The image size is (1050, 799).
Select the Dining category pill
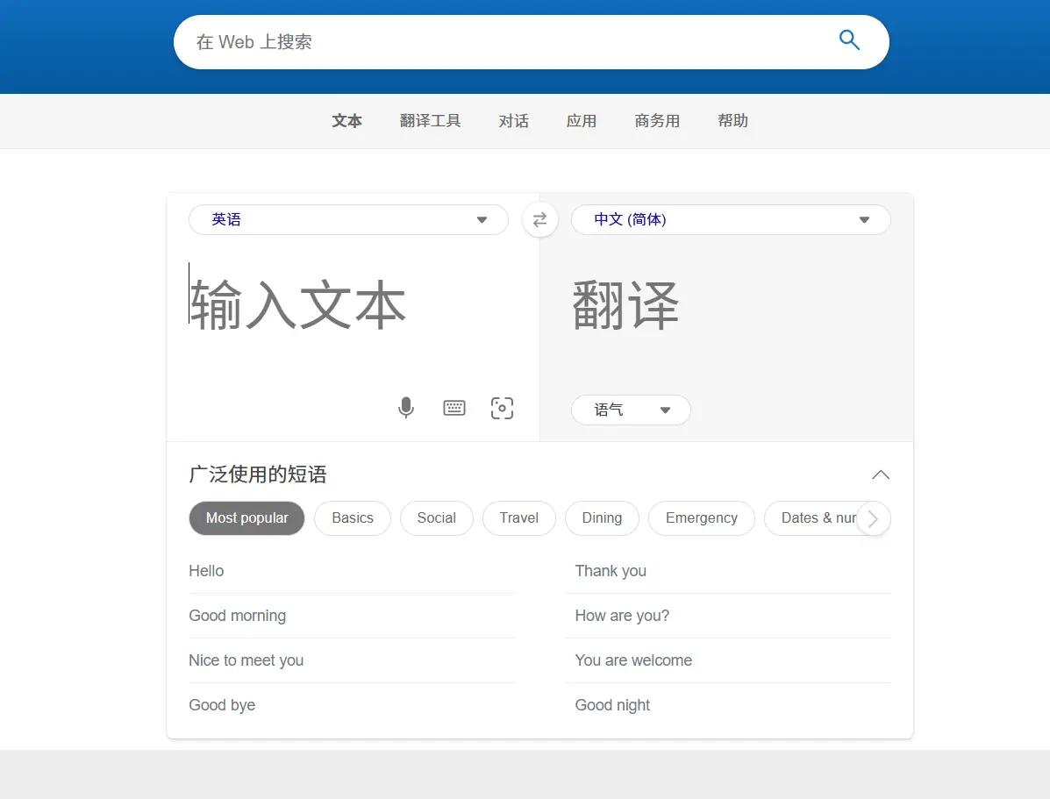pos(602,518)
